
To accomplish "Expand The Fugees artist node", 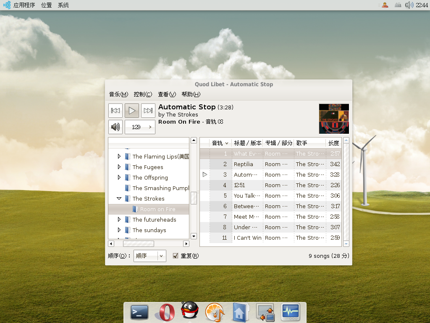I will point(119,167).
